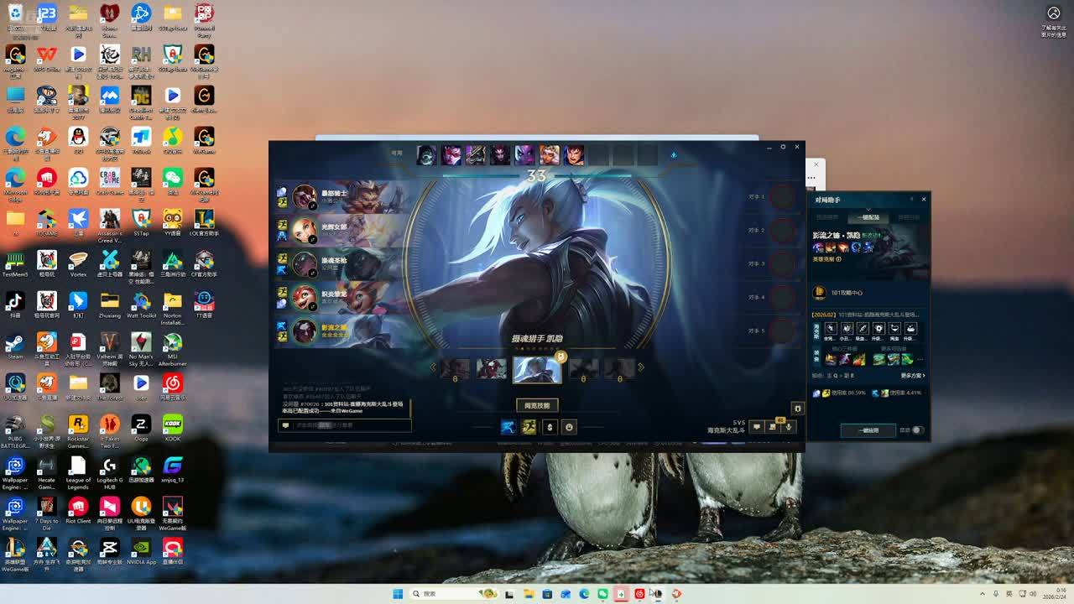
Task: Switch to the 一键配装 tab
Action: click(x=868, y=217)
